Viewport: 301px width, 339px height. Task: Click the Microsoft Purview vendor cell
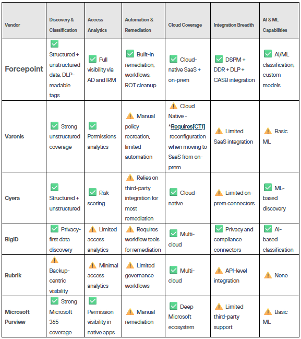pyautogui.click(x=24, y=317)
